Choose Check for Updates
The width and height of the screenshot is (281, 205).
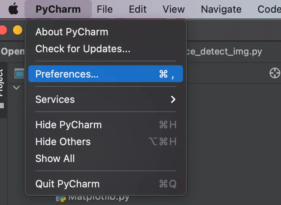83,49
